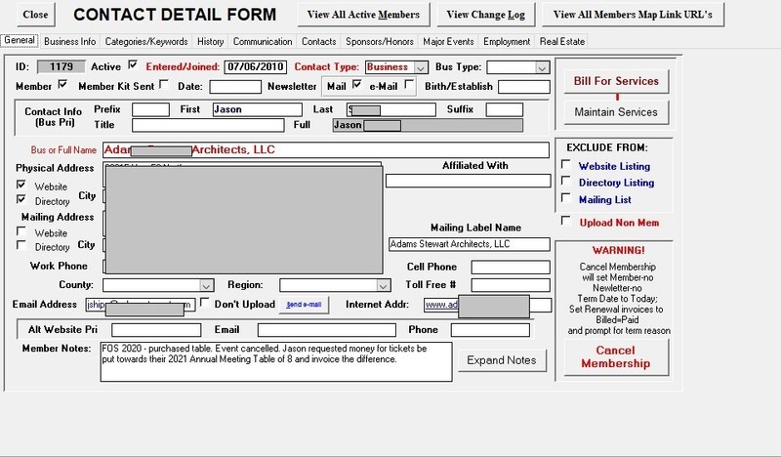Click Maintain Services button
The image size is (781, 457).
pyautogui.click(x=616, y=112)
